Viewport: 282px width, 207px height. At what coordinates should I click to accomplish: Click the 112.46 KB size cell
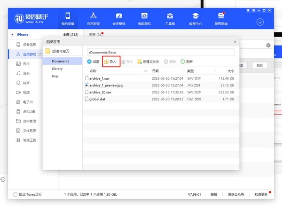226,78
